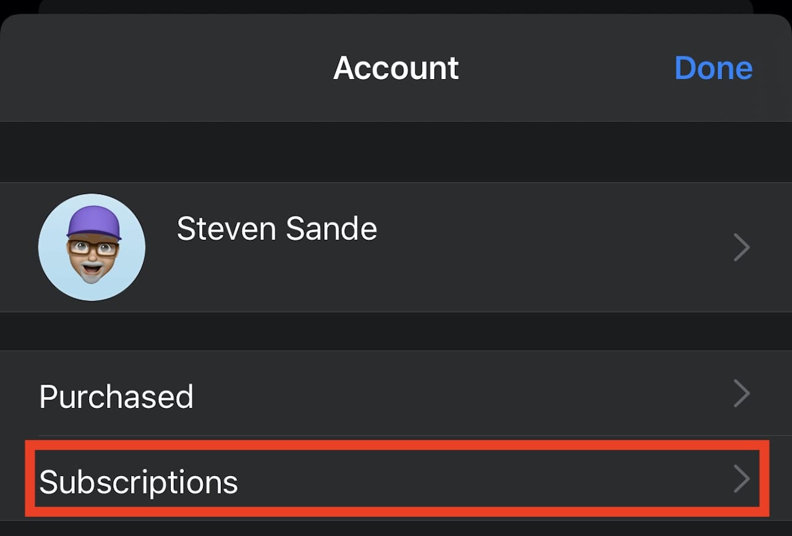Image resolution: width=792 pixels, height=536 pixels.
Task: Click the red highlight box border
Action: coord(396,444)
